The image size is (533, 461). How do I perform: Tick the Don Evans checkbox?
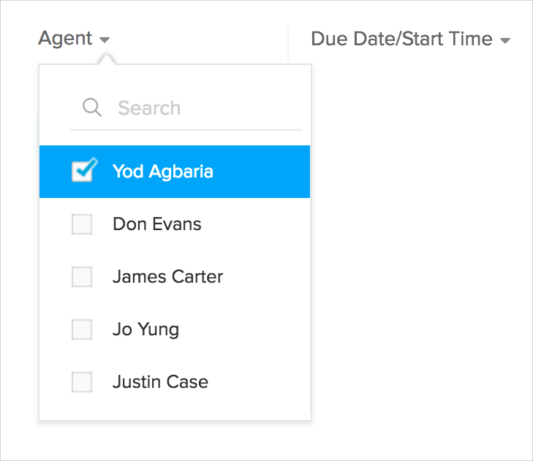pyautogui.click(x=82, y=224)
